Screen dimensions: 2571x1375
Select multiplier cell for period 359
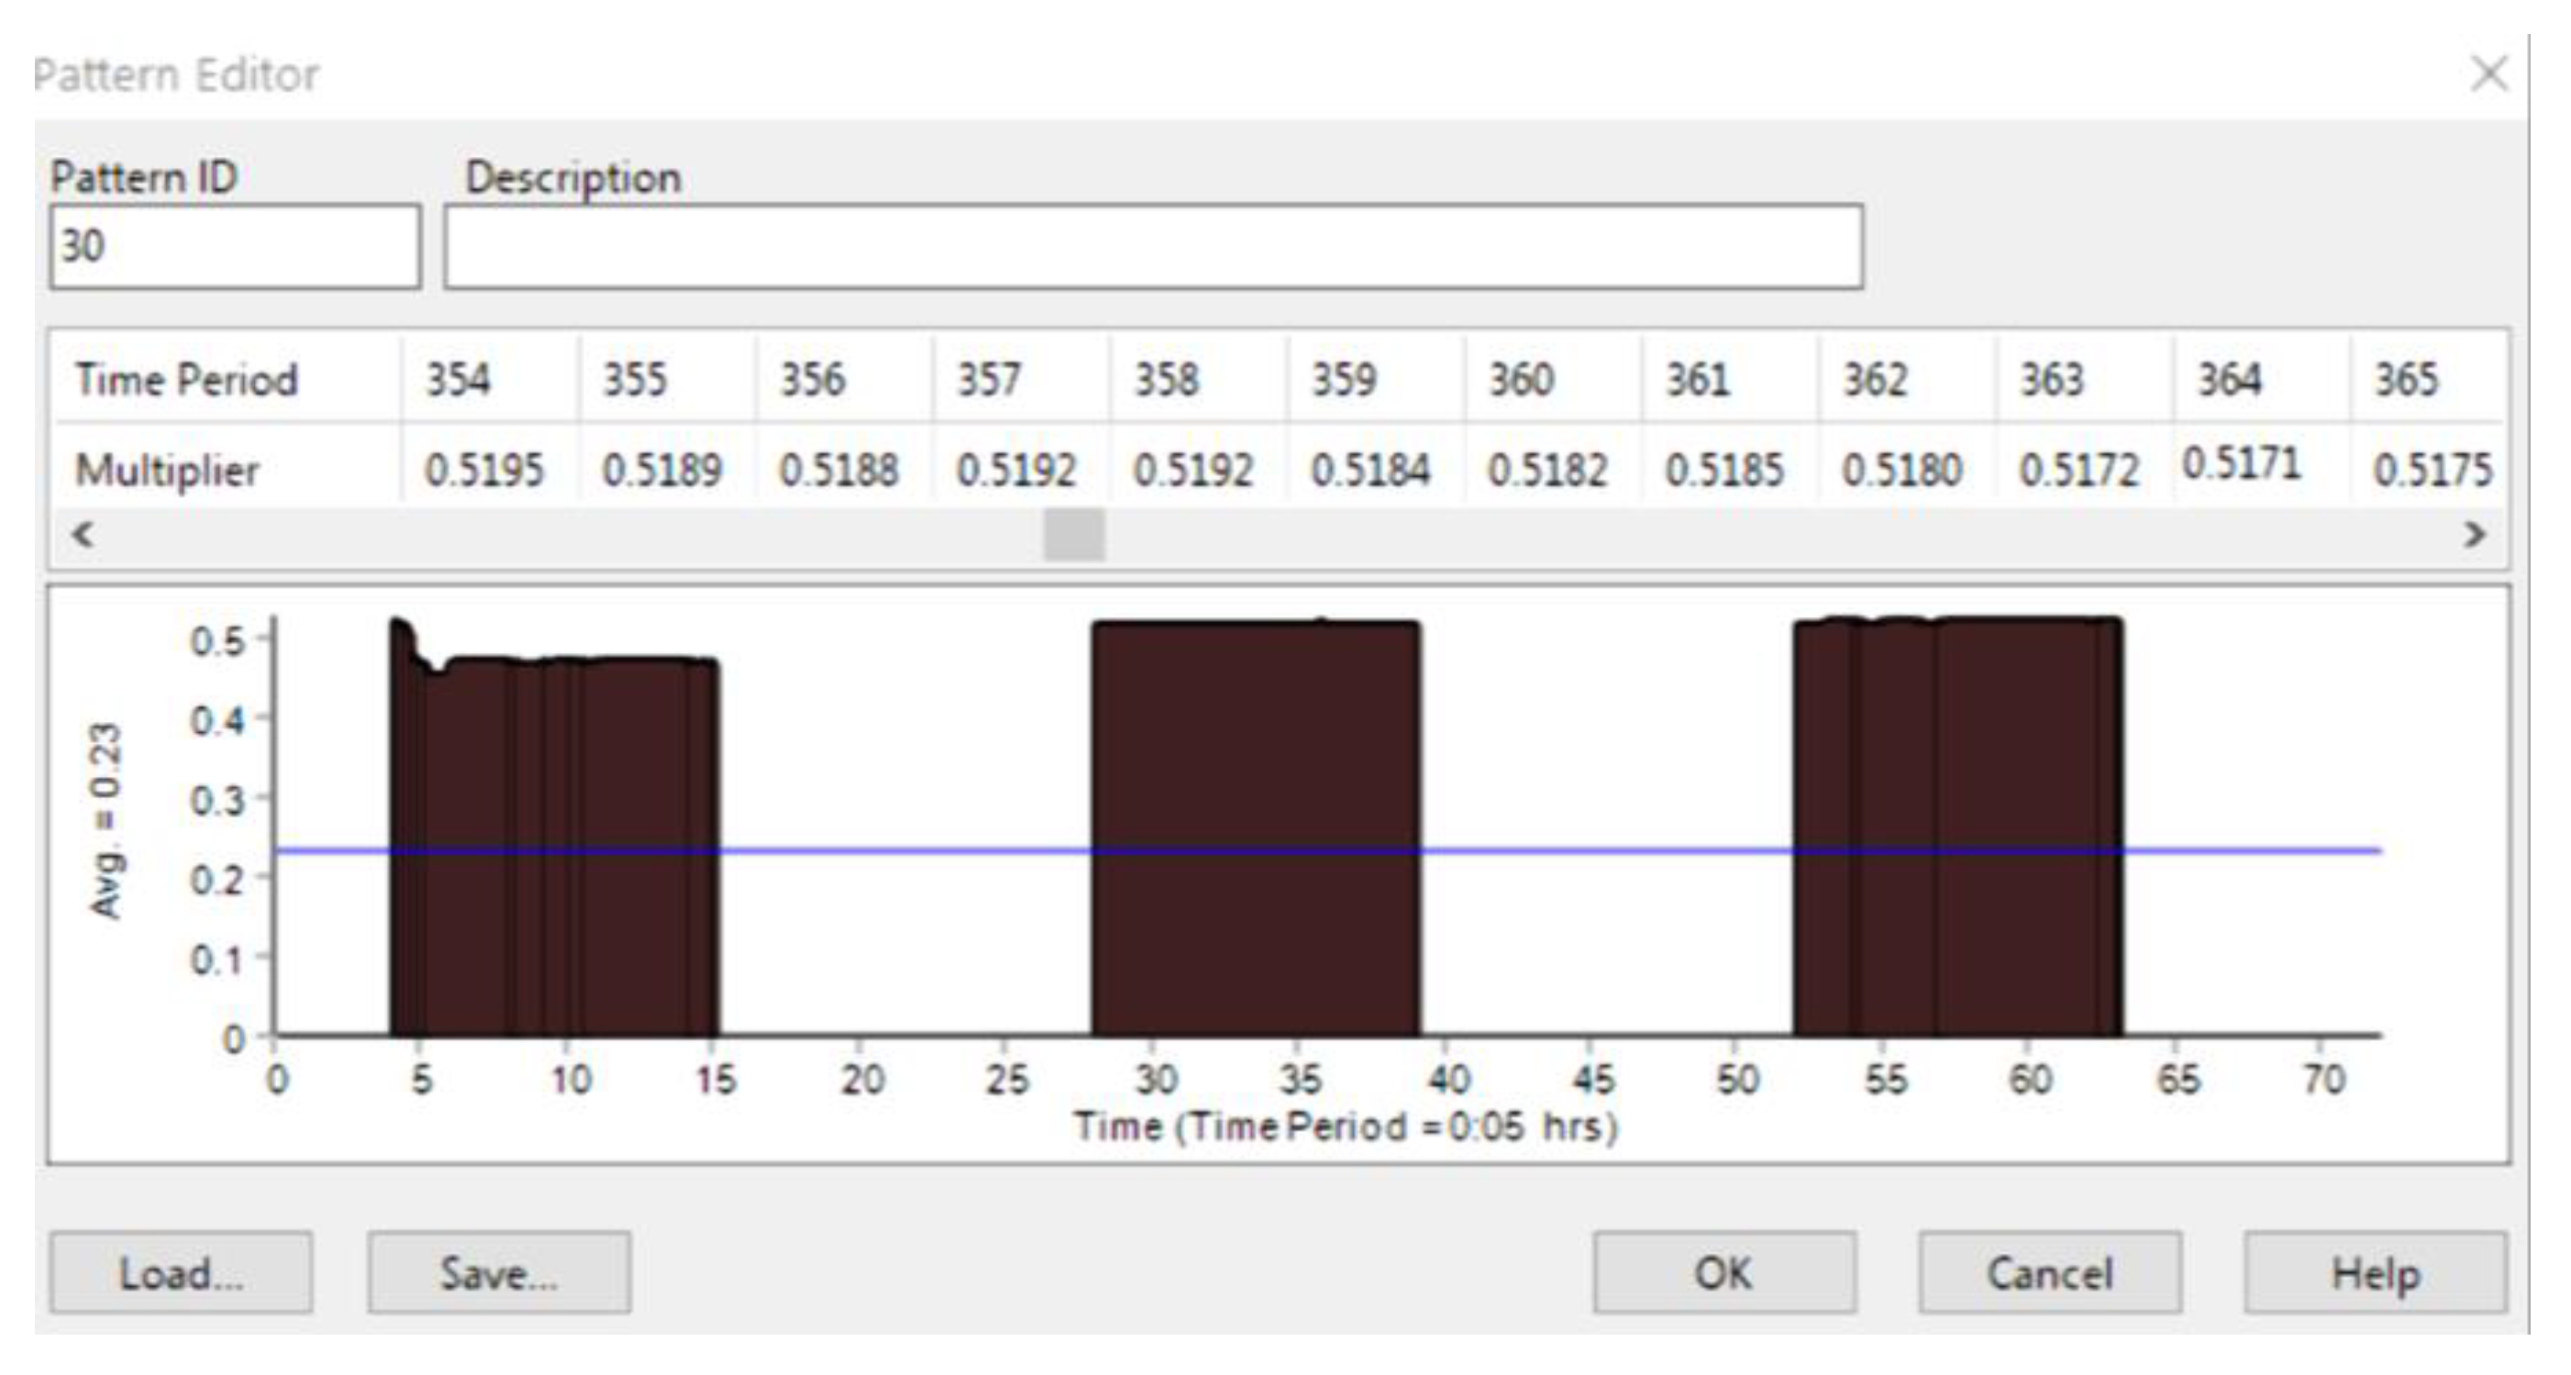click(1370, 469)
